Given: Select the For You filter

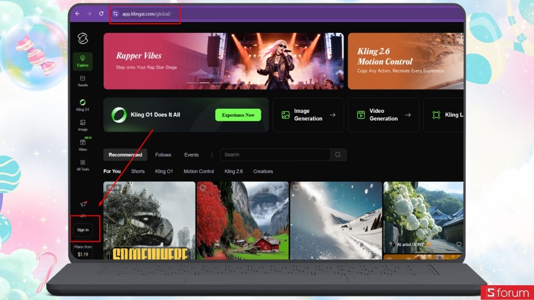Looking at the screenshot, I should pyautogui.click(x=112, y=171).
